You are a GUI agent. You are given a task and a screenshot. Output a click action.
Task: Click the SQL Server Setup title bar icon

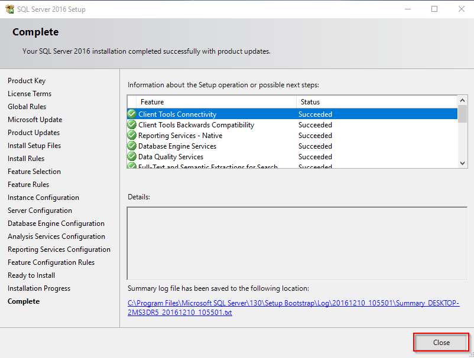9,9
